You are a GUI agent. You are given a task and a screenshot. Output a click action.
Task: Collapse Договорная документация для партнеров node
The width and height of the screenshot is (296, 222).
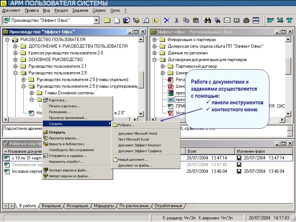[x=154, y=60]
